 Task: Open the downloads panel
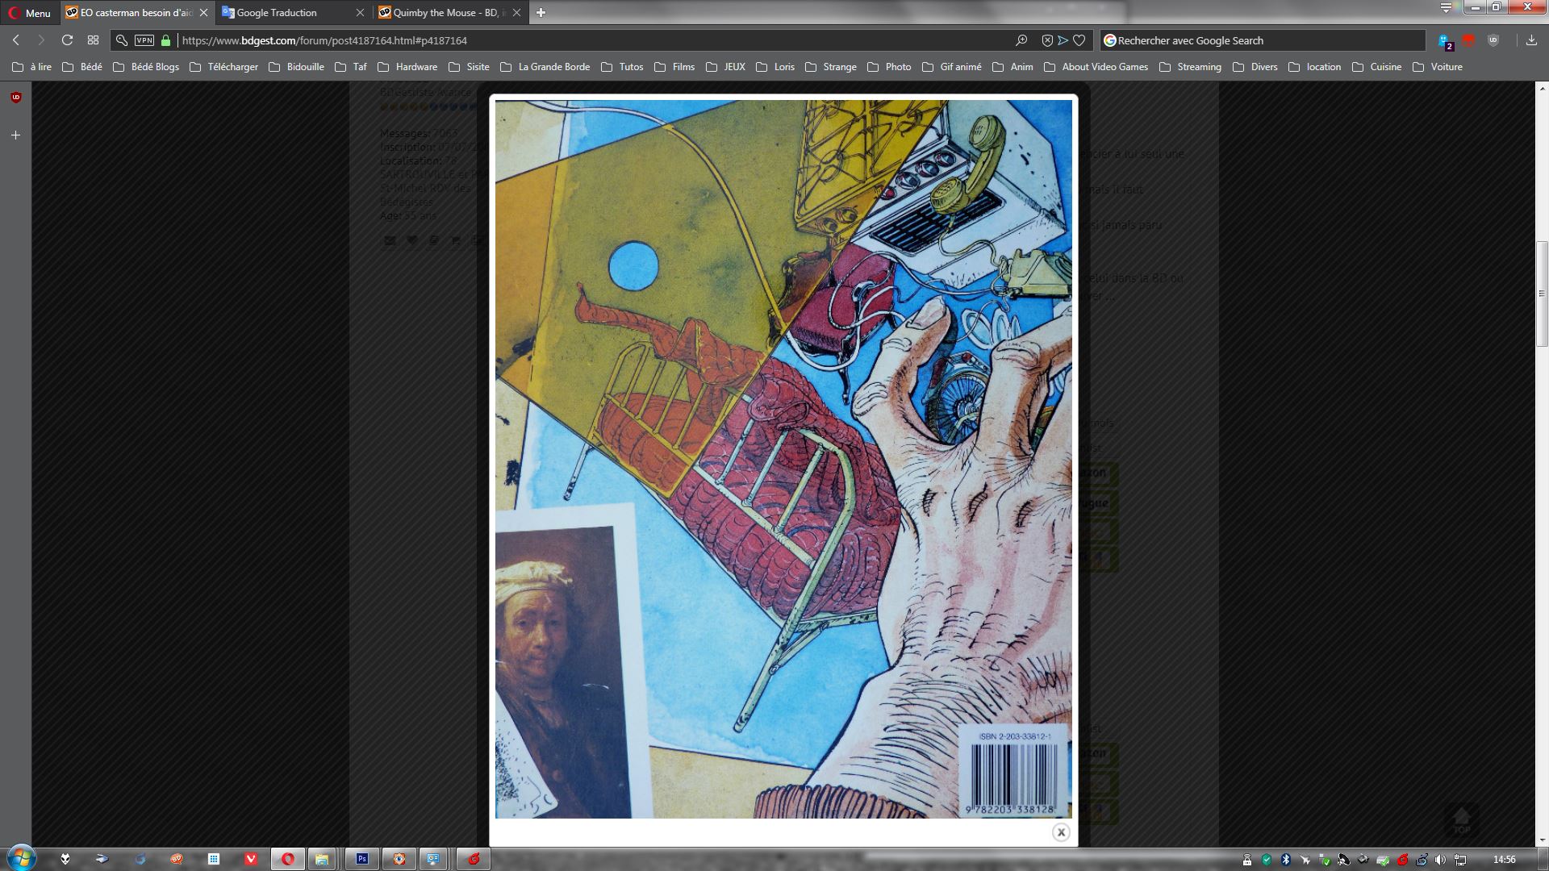coord(1531,40)
